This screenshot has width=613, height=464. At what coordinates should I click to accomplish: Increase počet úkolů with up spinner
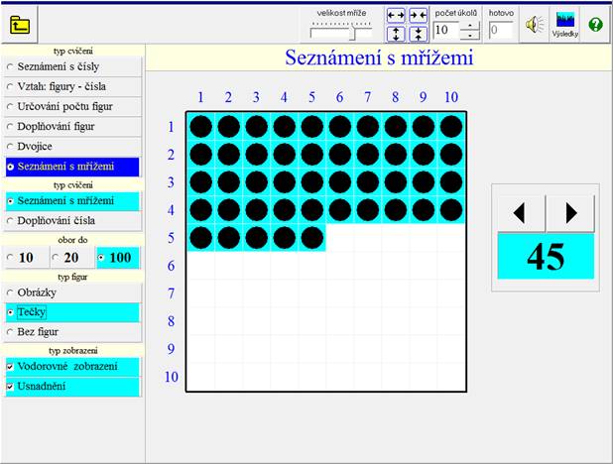[469, 26]
